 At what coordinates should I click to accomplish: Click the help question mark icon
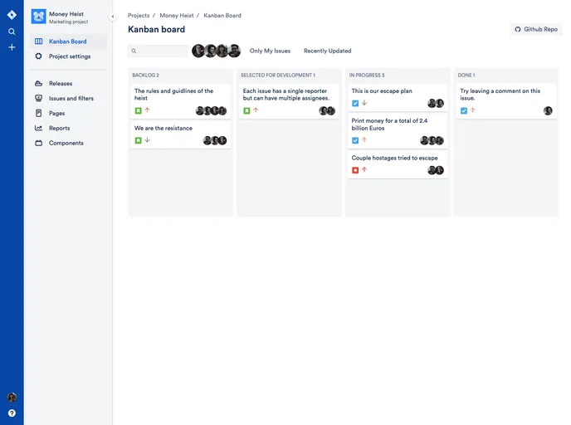[x=12, y=413]
